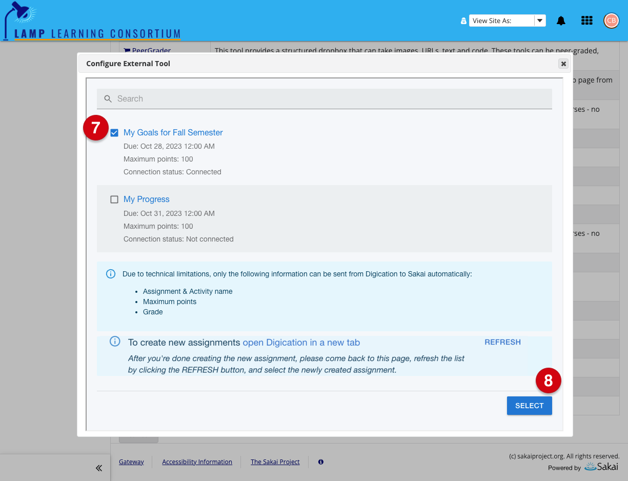Open the My Goals for Fall Semester link
Image resolution: width=628 pixels, height=481 pixels.
[173, 132]
